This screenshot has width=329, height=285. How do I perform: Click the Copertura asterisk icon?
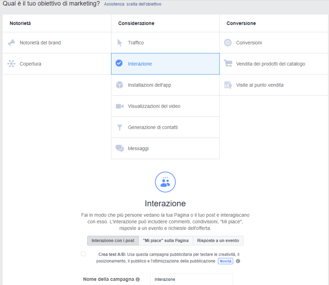pyautogui.click(x=12, y=63)
